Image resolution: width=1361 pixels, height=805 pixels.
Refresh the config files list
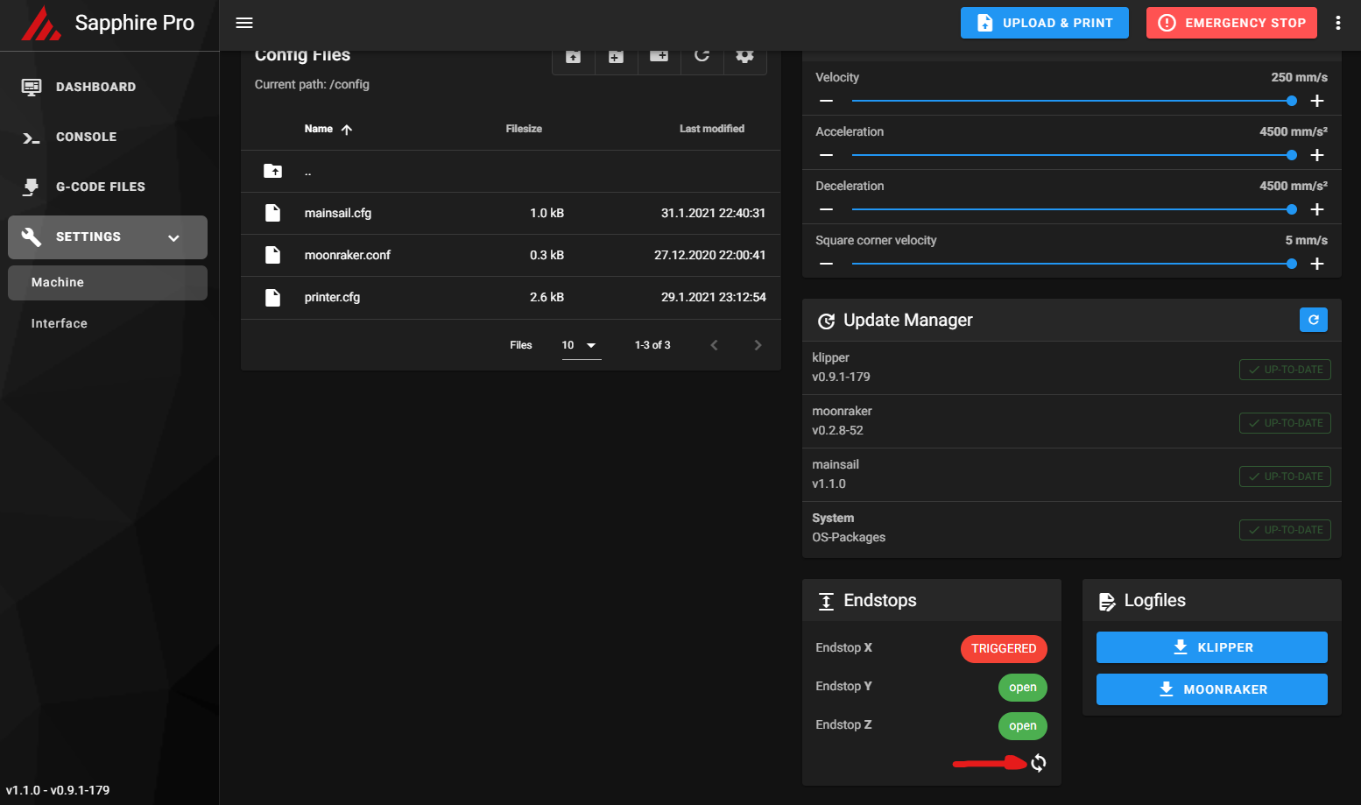[702, 56]
